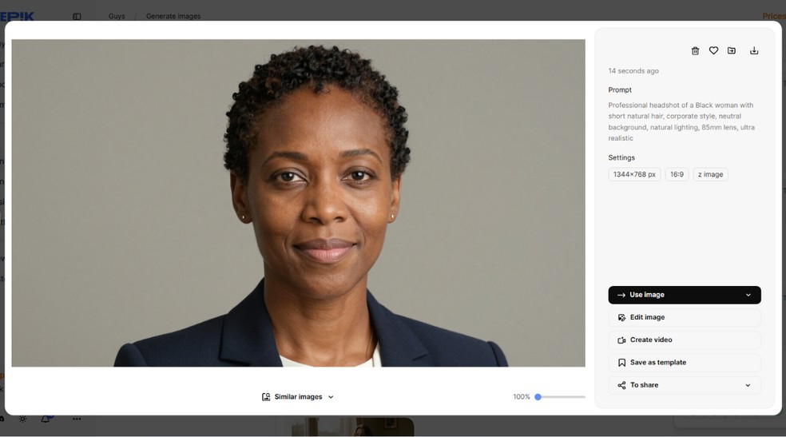Click the notification bell icon
This screenshot has width=786, height=437.
coord(46,419)
